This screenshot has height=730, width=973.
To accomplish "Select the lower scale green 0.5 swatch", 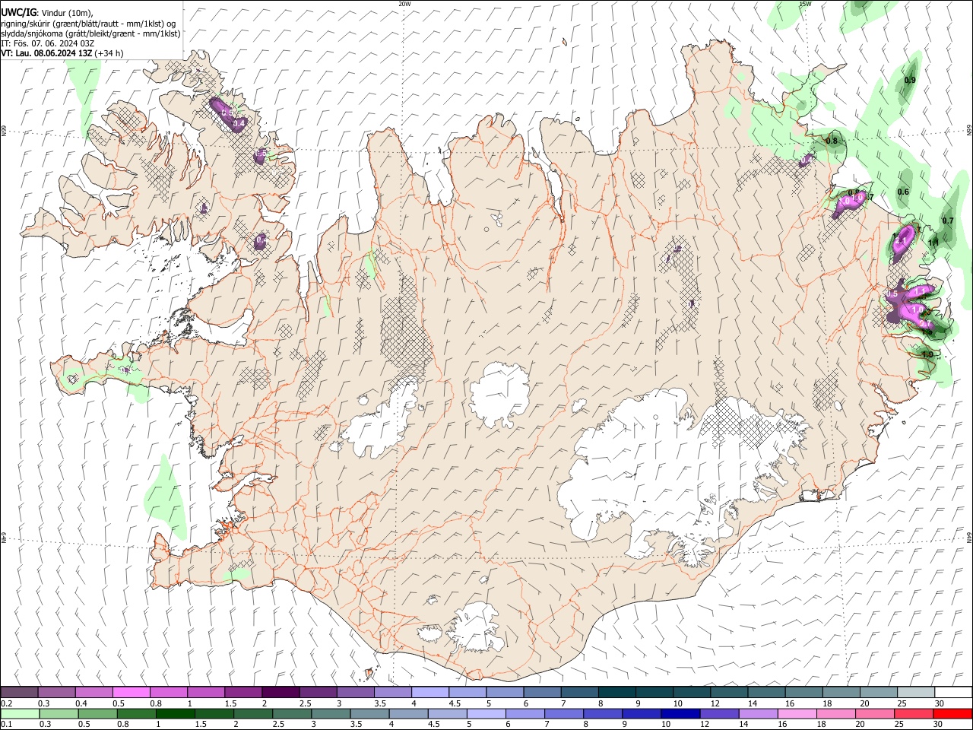I will pos(97,713).
